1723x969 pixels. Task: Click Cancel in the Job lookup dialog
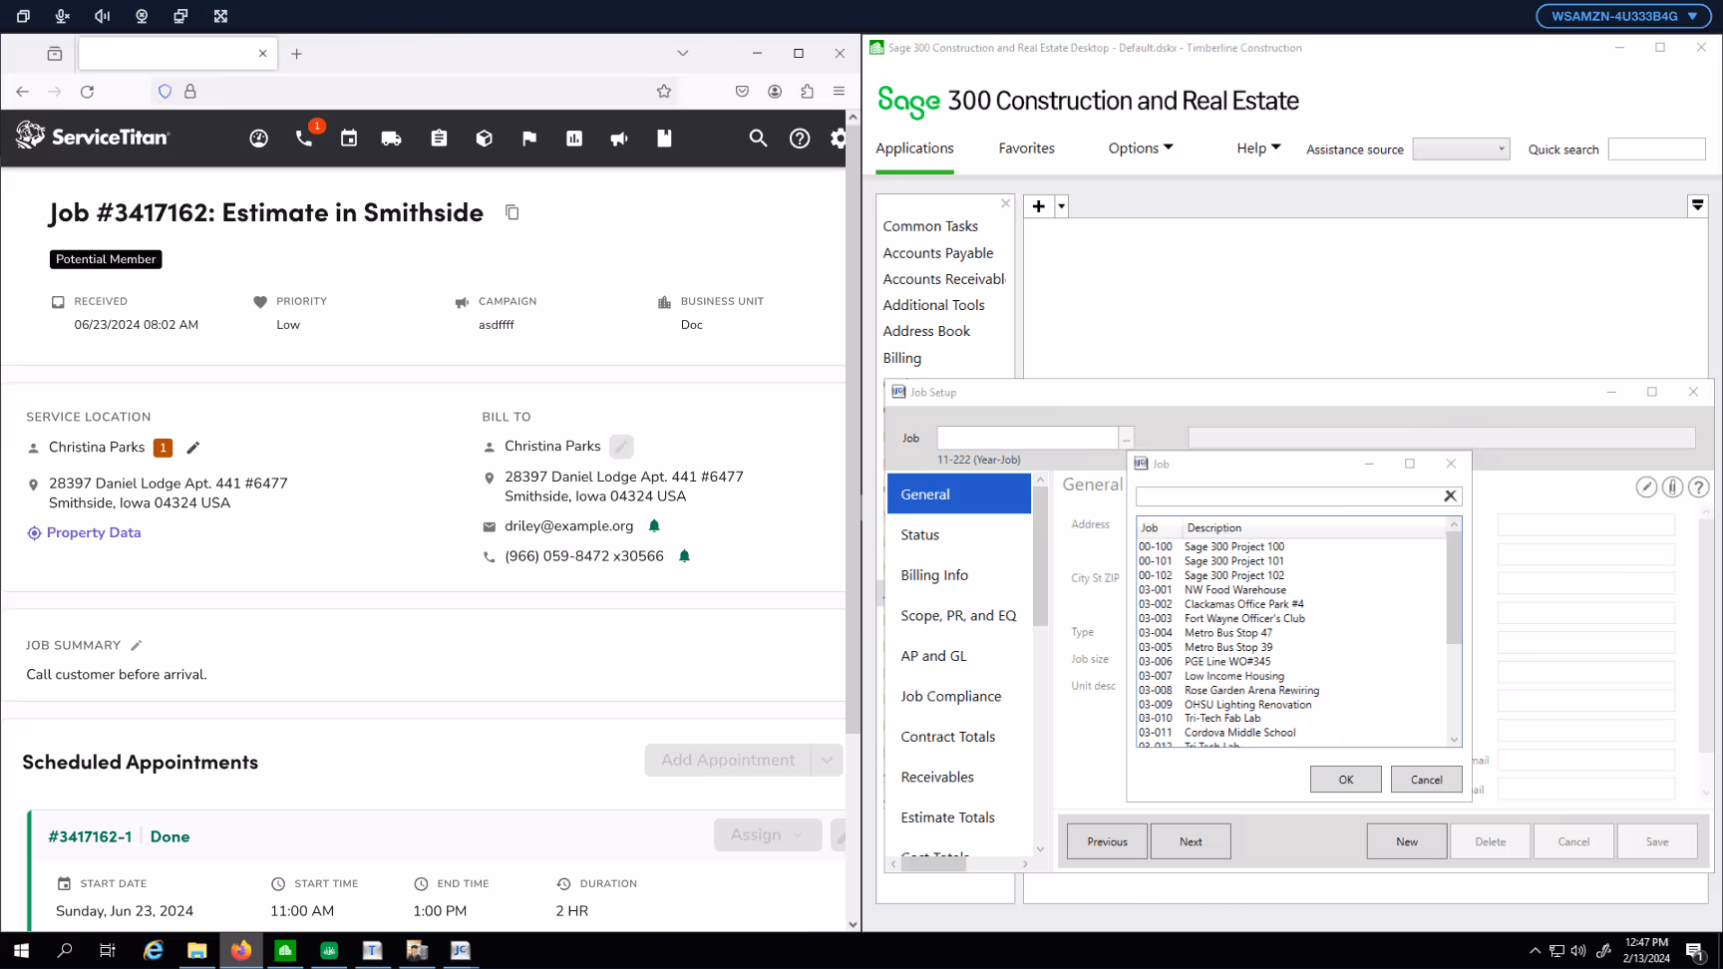click(x=1427, y=780)
